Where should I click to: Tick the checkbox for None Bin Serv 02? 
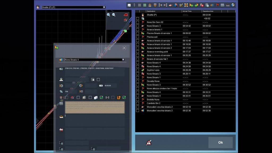[x=137, y=22]
